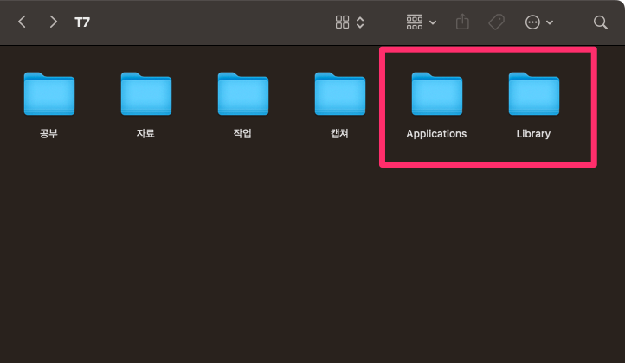Open Finder search magnifier
The image size is (625, 363).
600,22
